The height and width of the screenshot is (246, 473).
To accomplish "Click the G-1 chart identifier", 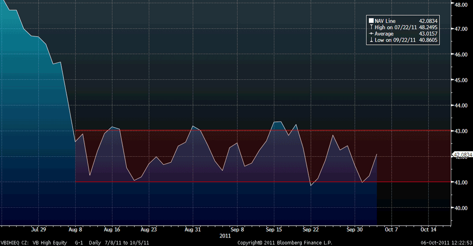I will pos(79,243).
